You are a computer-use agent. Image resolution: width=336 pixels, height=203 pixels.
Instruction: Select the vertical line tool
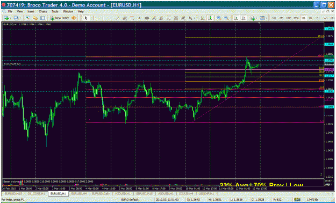point(103,18)
